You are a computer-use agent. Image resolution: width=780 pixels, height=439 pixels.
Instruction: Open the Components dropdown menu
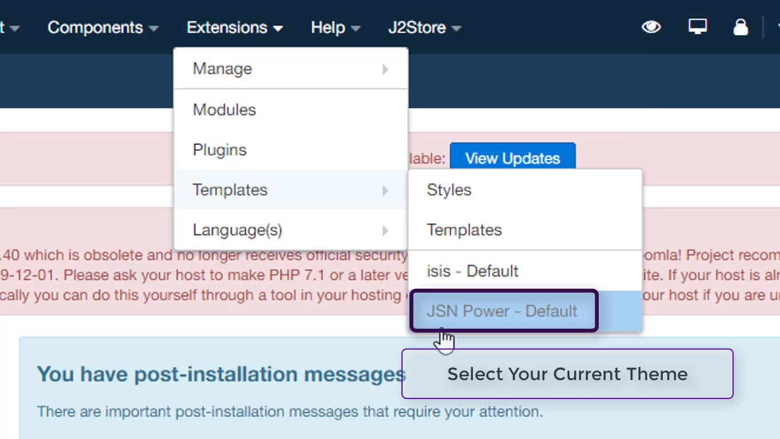[103, 27]
